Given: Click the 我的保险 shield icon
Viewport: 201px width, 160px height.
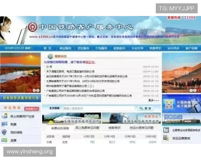Looking at the screenshot, I should click(4, 132).
